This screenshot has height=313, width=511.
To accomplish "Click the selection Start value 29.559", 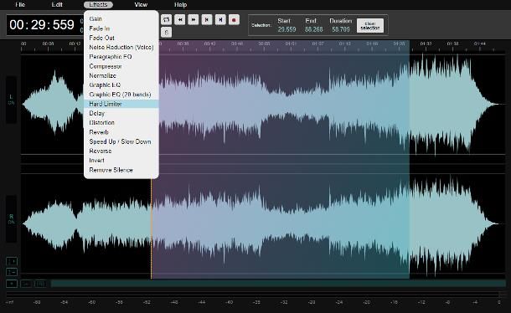I will click(286, 29).
